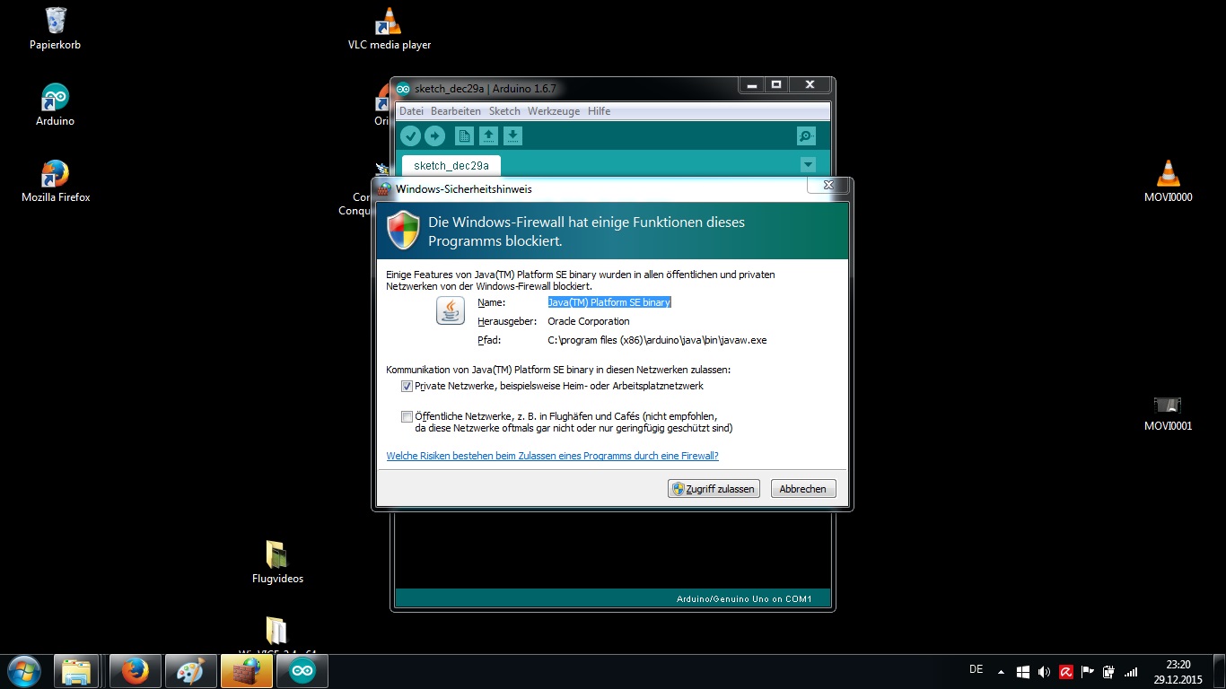Open the Sketch menu in Arduino
Image resolution: width=1226 pixels, height=689 pixels.
[504, 111]
